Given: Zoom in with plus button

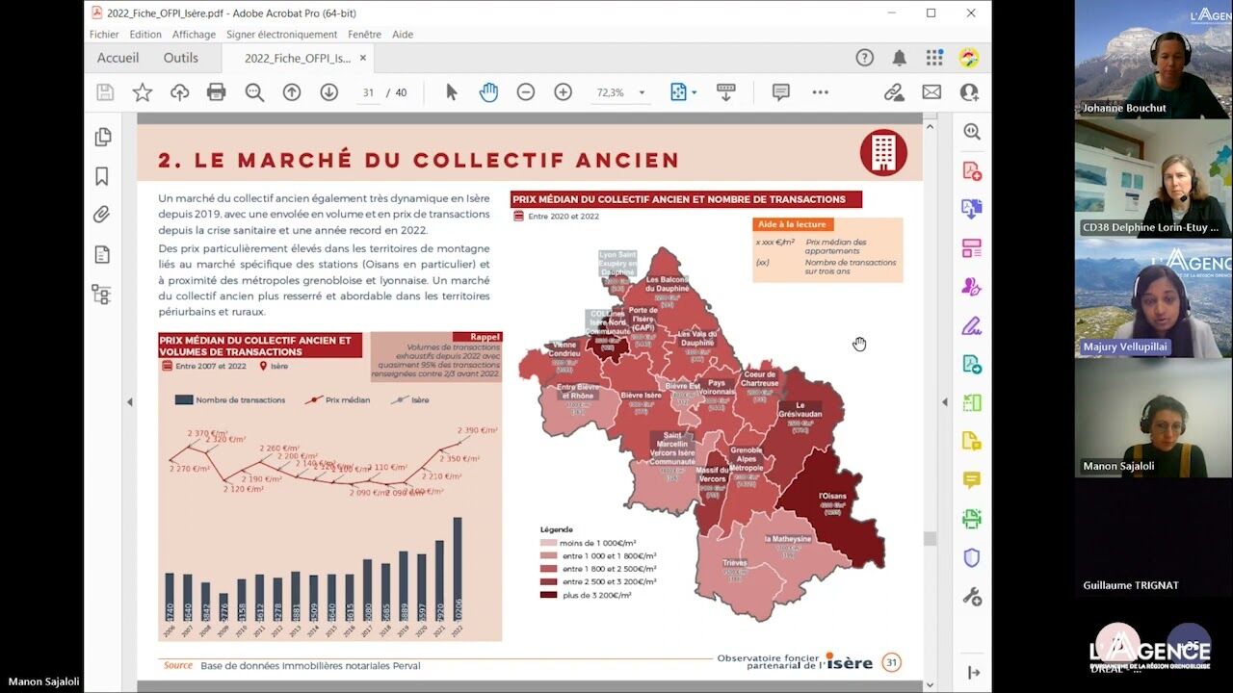Looking at the screenshot, I should point(563,92).
